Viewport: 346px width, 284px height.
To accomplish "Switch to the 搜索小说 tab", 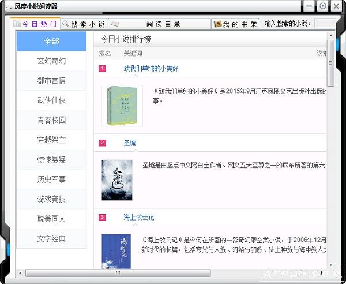I will 83,24.
